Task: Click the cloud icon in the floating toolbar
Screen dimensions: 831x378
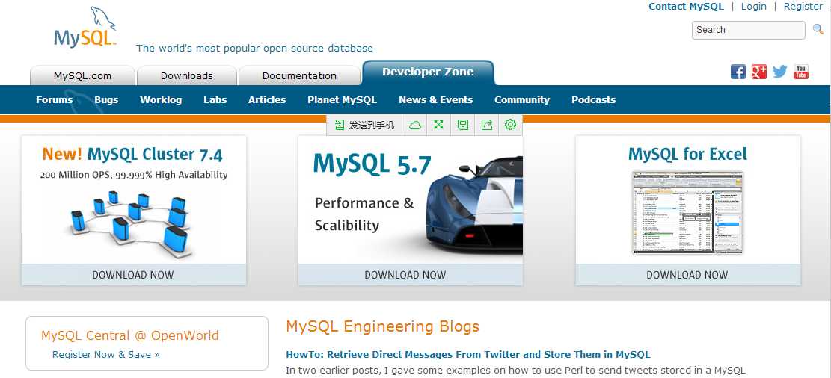Action: click(x=415, y=125)
